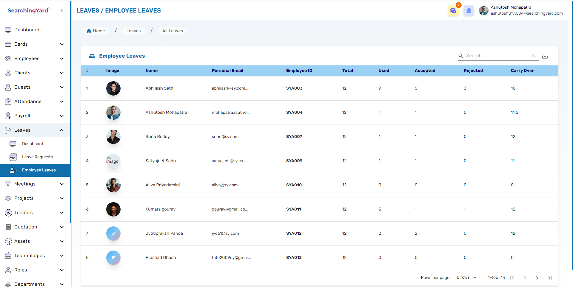573x287 pixels.
Task: Expand the Tenders menu chevron
Action: click(x=62, y=213)
